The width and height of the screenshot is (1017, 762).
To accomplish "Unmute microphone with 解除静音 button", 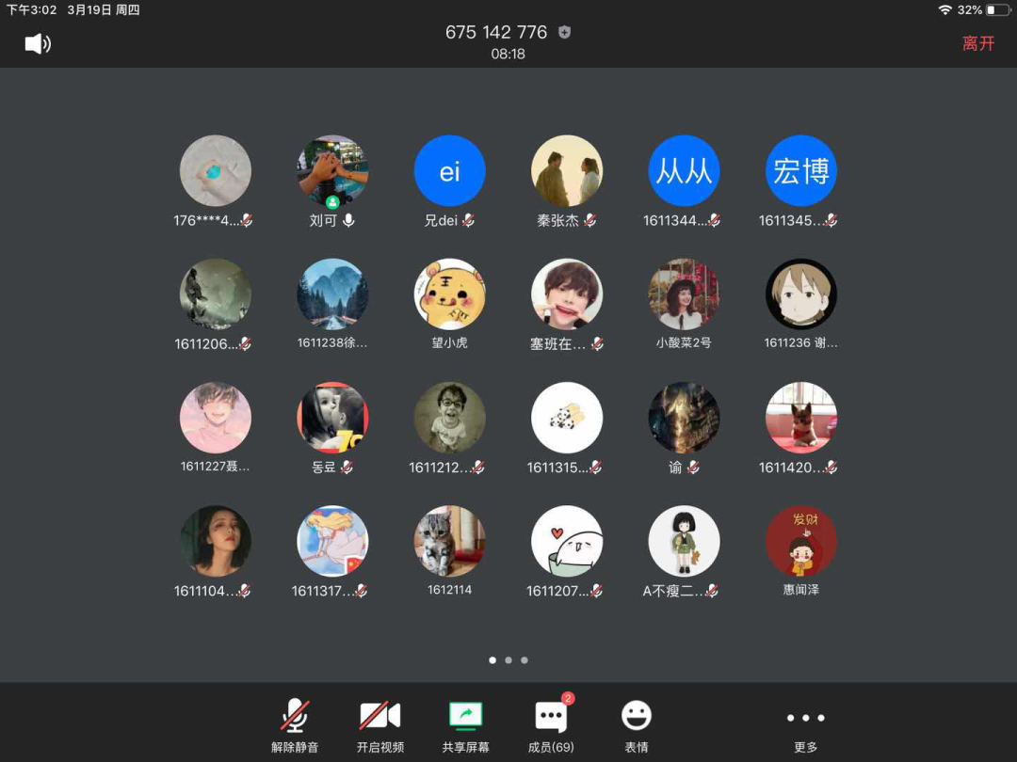I will click(x=295, y=725).
